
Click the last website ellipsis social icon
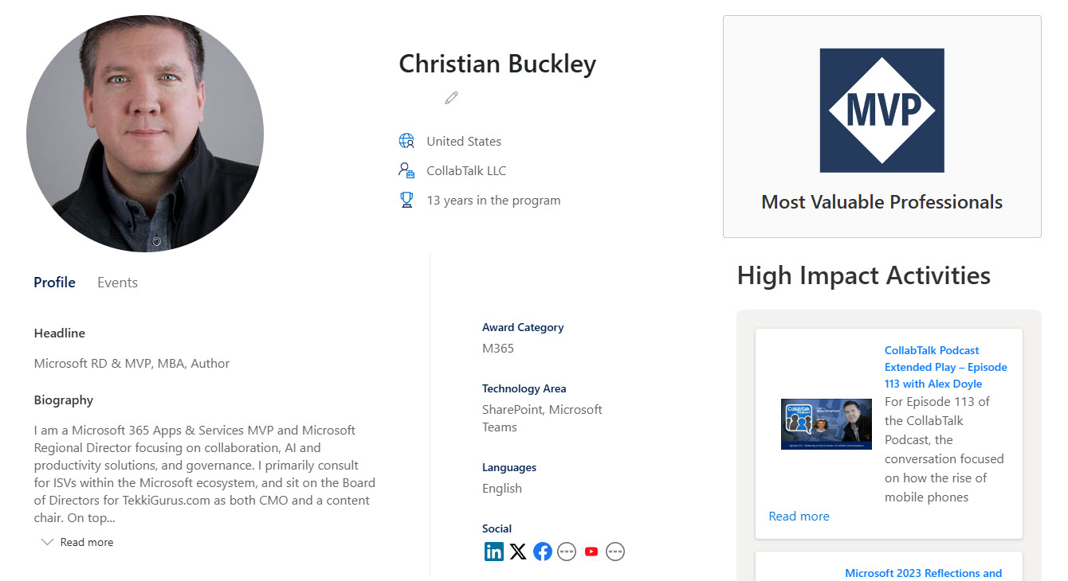[x=614, y=551]
